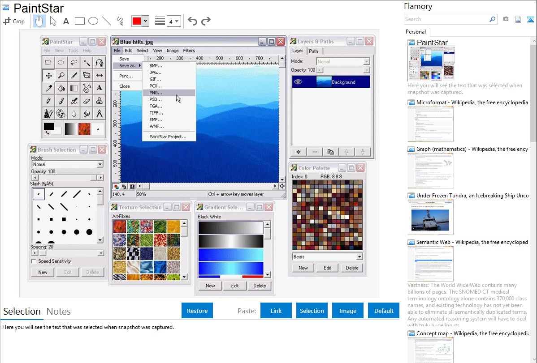
Task: Activate the hand pan tool
Action: pyautogui.click(x=39, y=21)
